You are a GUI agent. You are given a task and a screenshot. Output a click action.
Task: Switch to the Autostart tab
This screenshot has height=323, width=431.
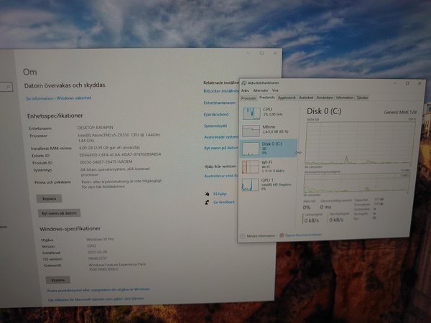point(306,97)
